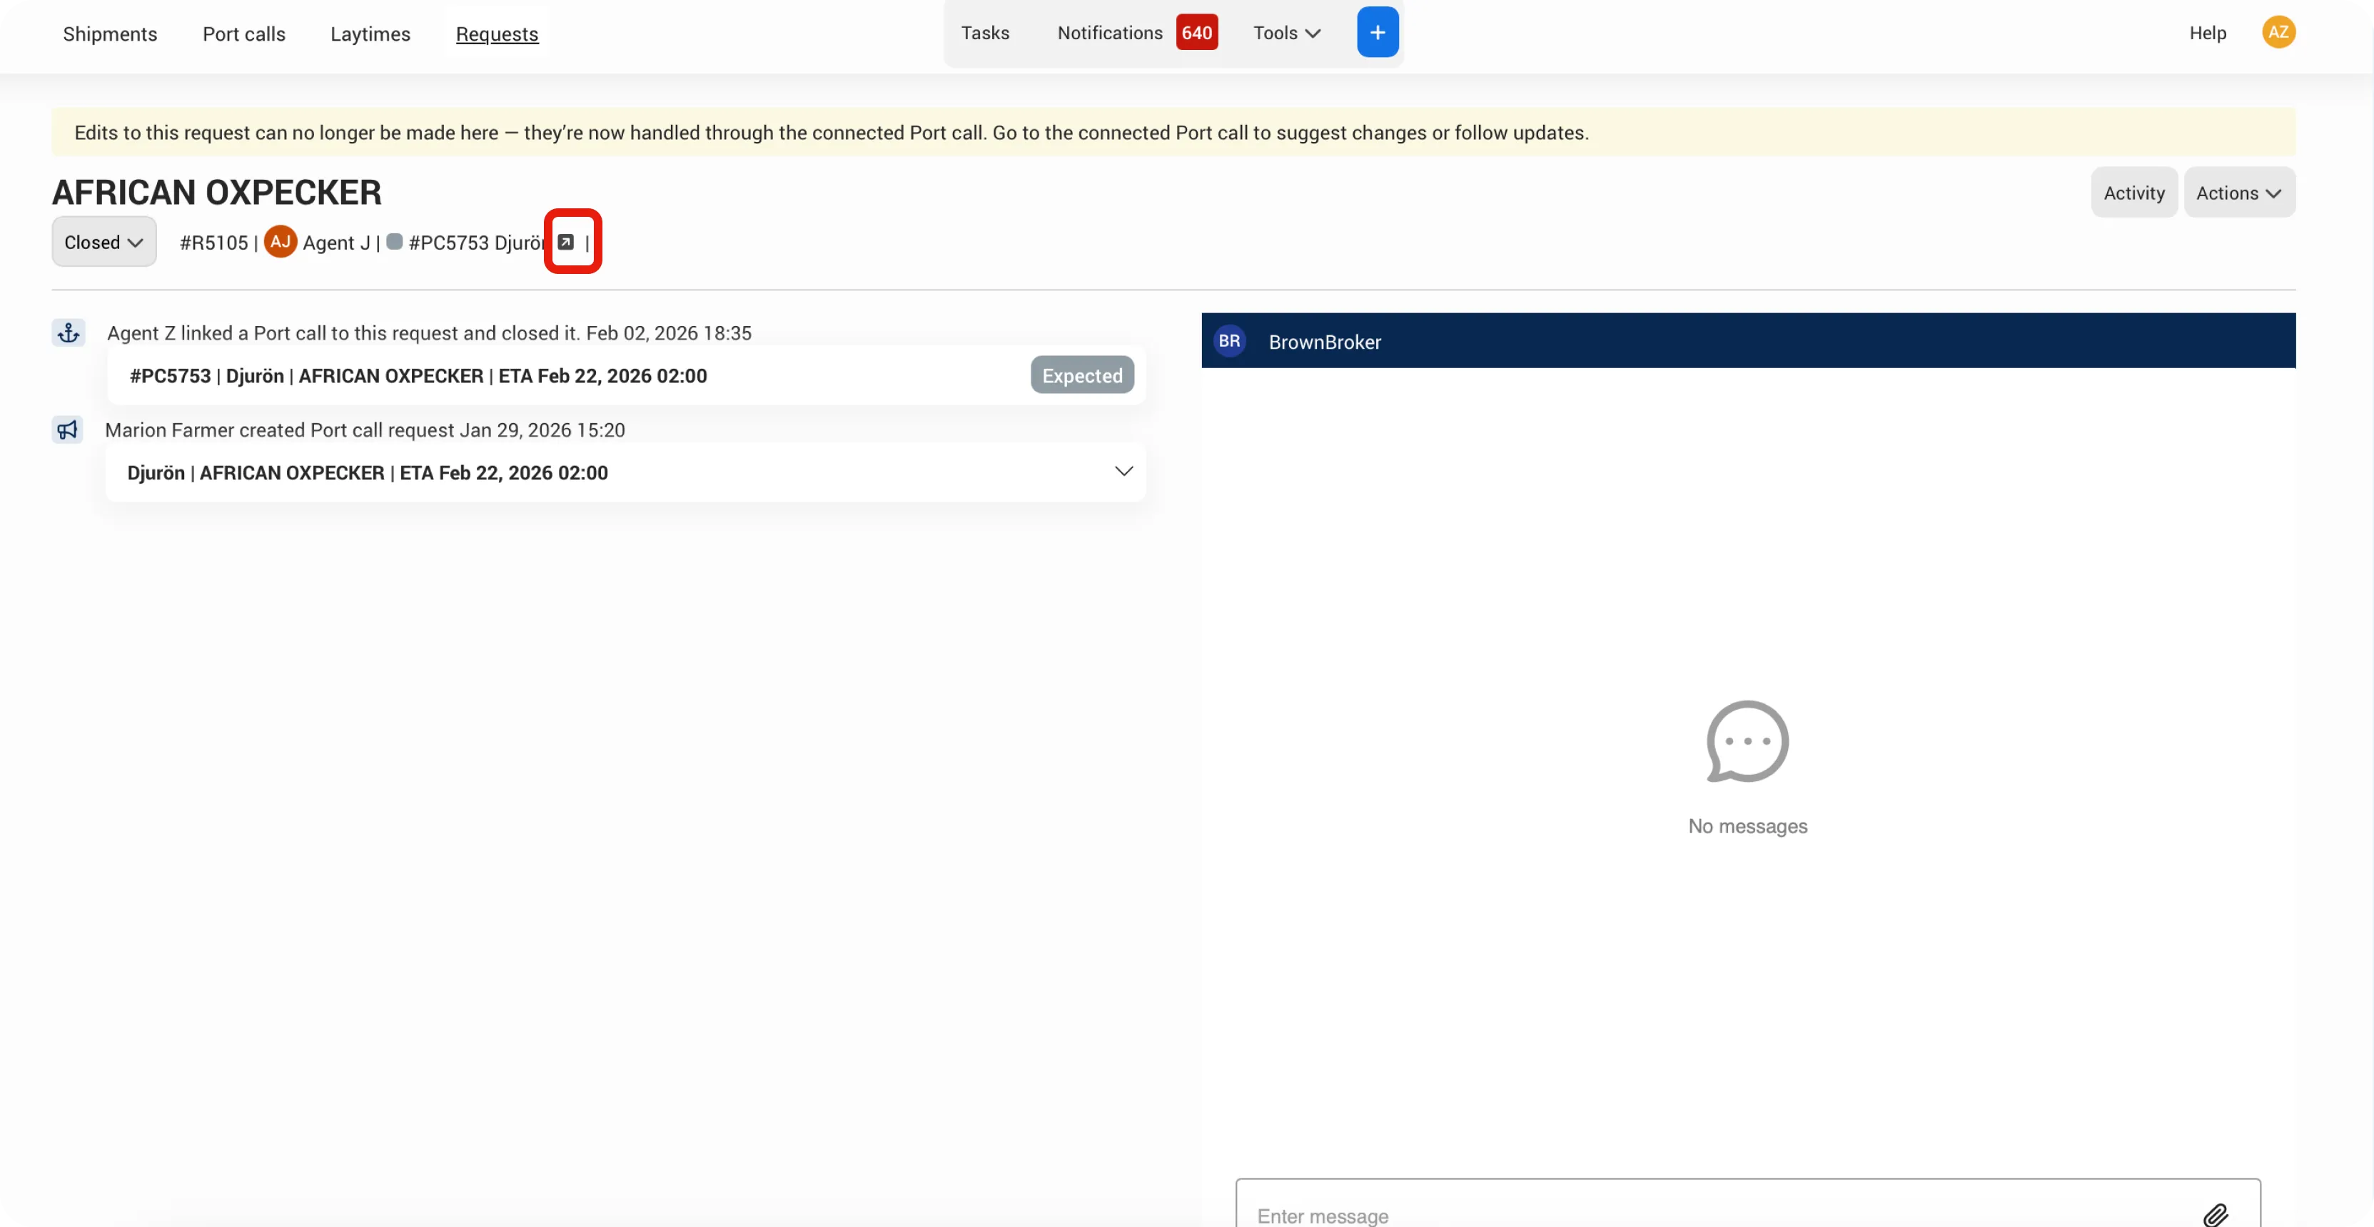The height and width of the screenshot is (1227, 2374).
Task: Click the Expected status badge
Action: click(x=1082, y=376)
